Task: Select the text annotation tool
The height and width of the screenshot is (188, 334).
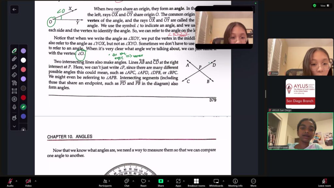Action: pyautogui.click(x=14, y=83)
